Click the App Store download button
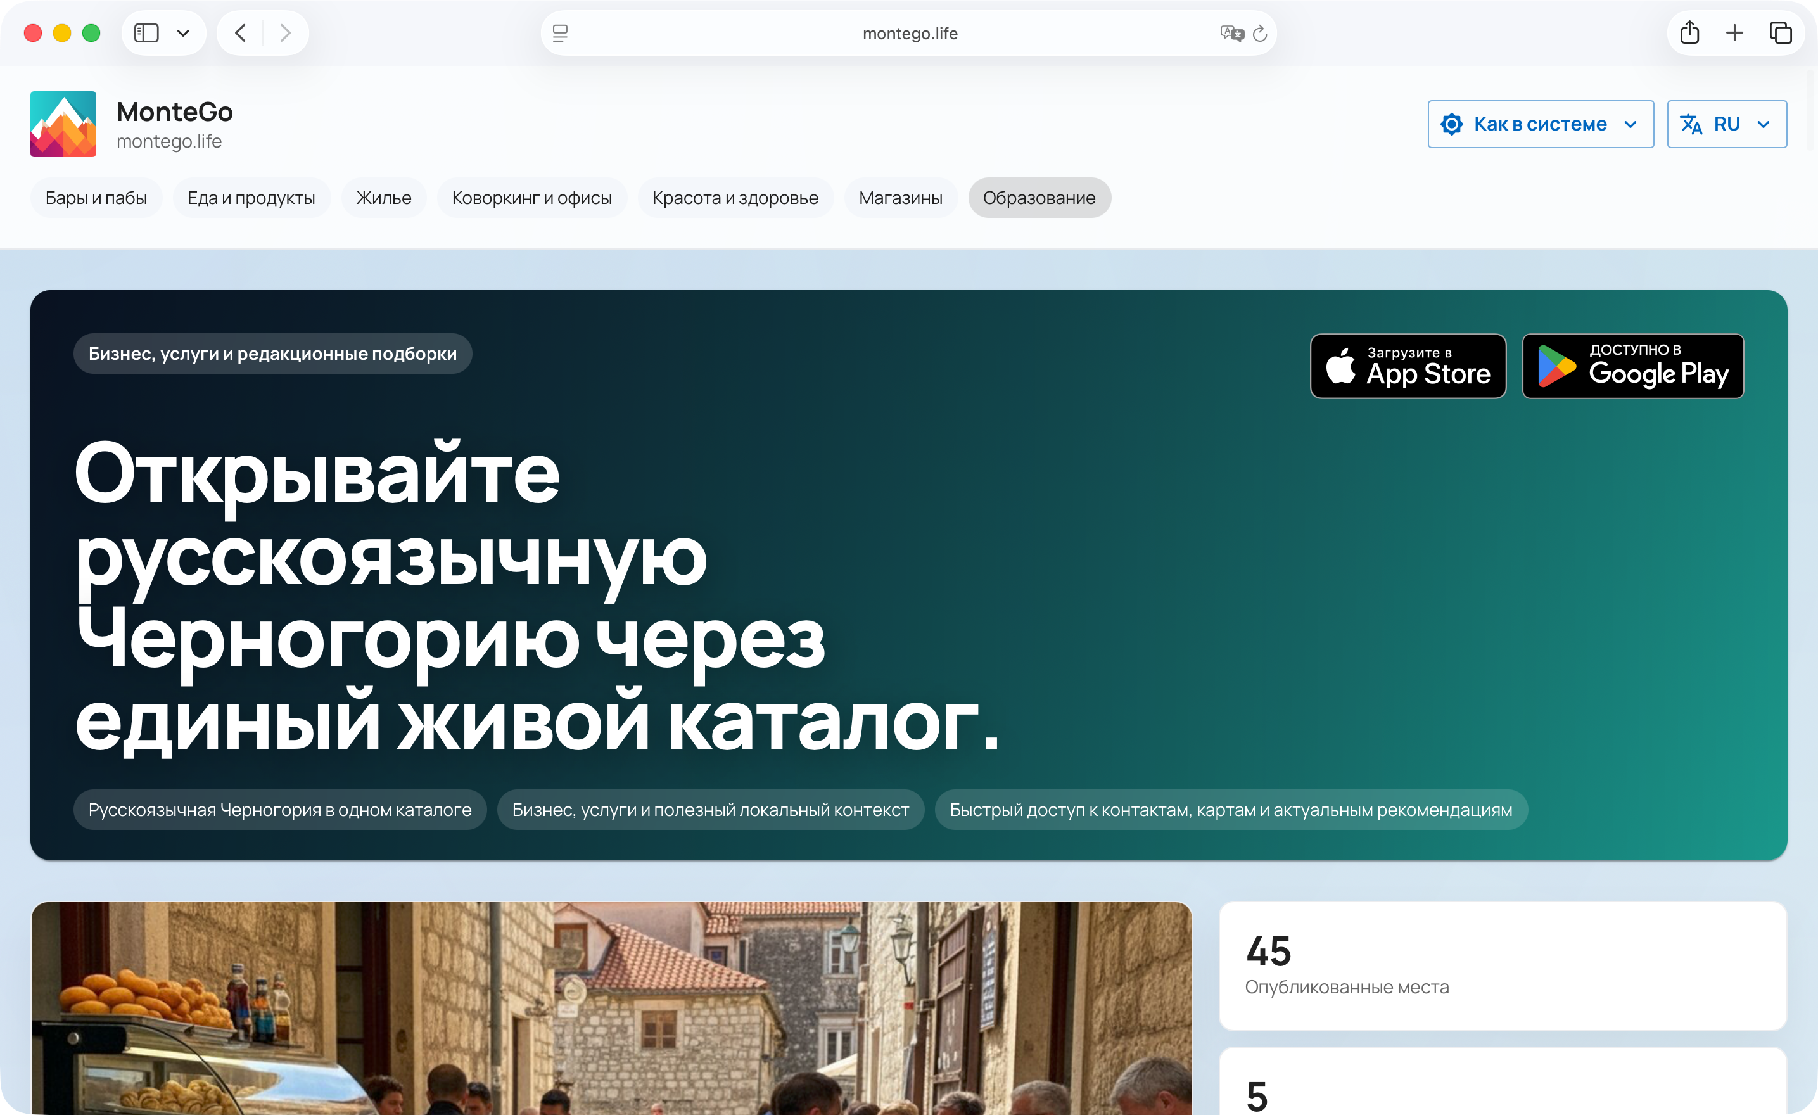 pos(1408,366)
